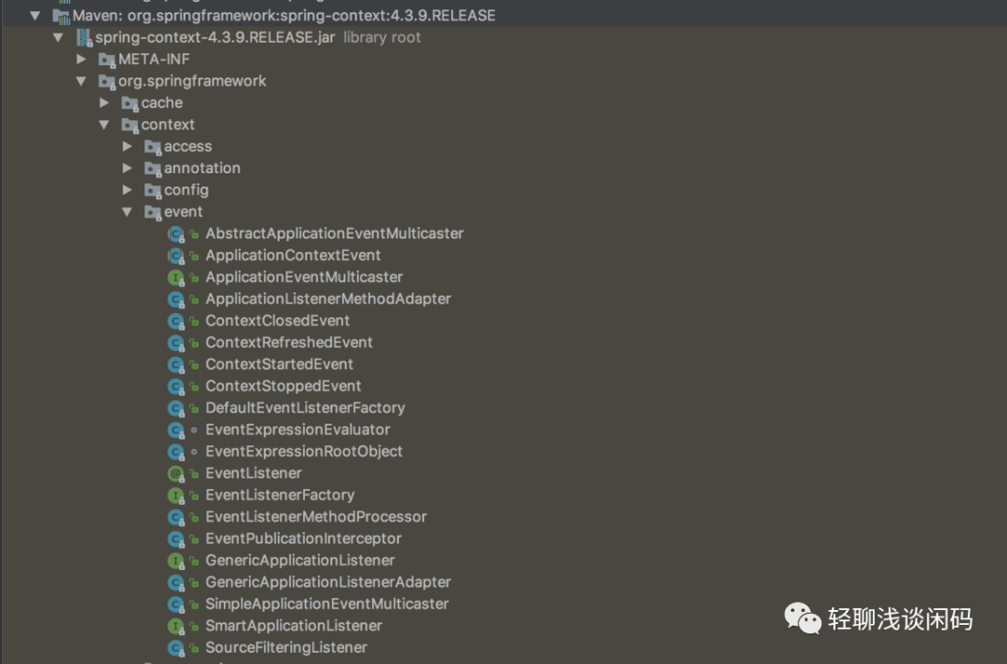Screen dimensions: 1007x664
Task: Select GenericApplicationListener interface
Action: pyautogui.click(x=300, y=561)
